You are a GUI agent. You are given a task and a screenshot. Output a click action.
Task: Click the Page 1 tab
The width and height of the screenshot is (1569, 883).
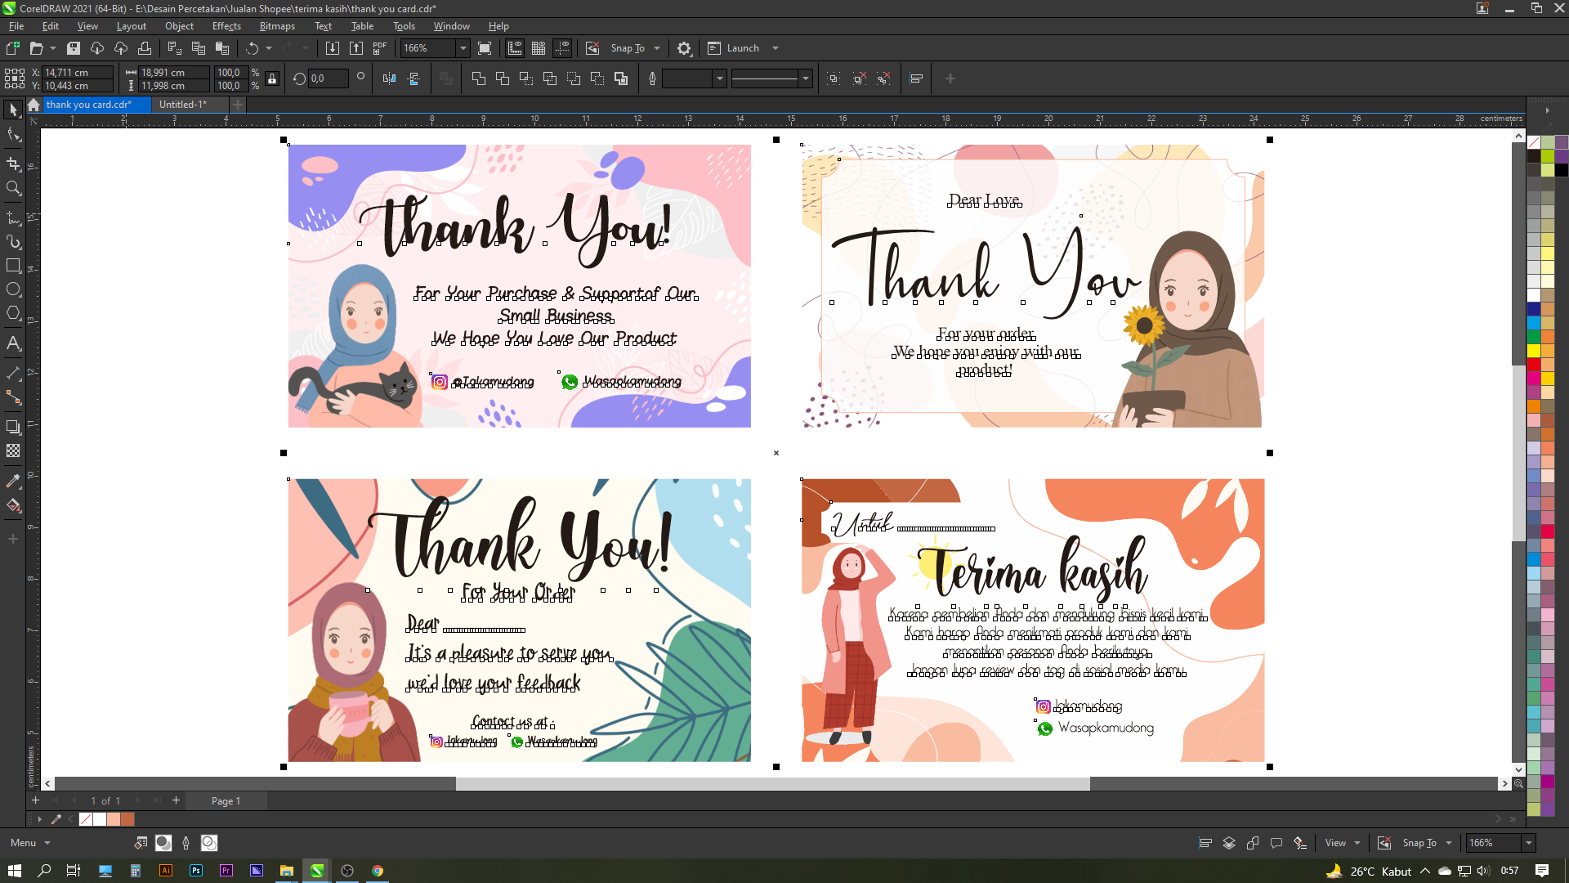point(226,801)
